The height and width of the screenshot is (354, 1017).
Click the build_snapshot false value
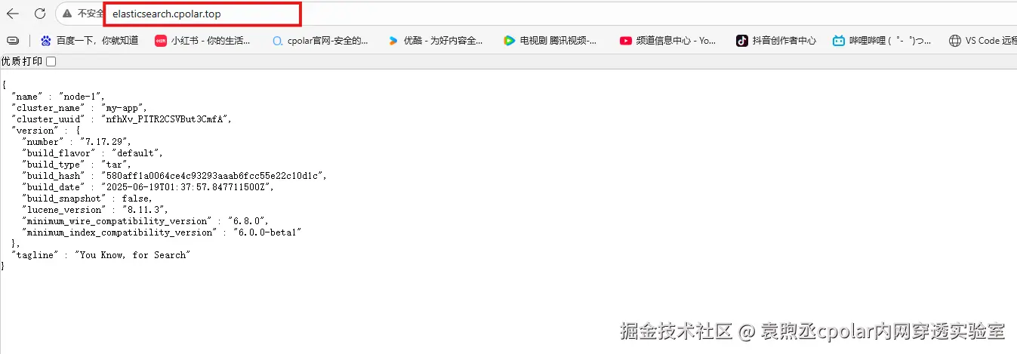[x=136, y=199]
